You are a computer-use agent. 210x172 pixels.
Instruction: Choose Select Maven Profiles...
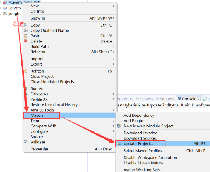144,151
